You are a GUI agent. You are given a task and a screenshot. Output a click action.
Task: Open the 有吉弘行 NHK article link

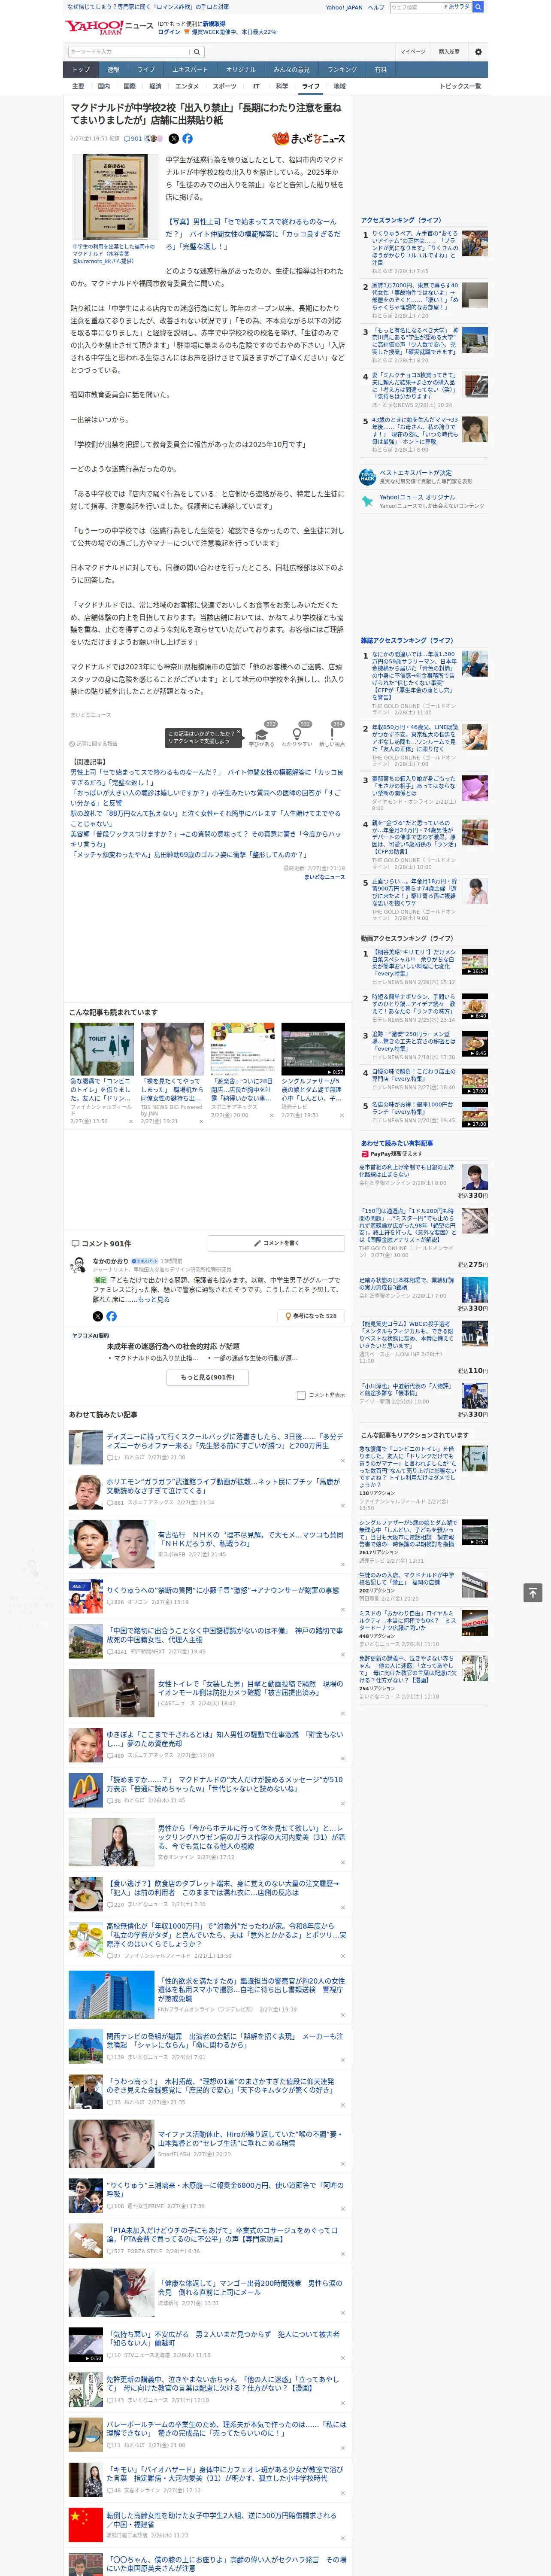tap(250, 1539)
